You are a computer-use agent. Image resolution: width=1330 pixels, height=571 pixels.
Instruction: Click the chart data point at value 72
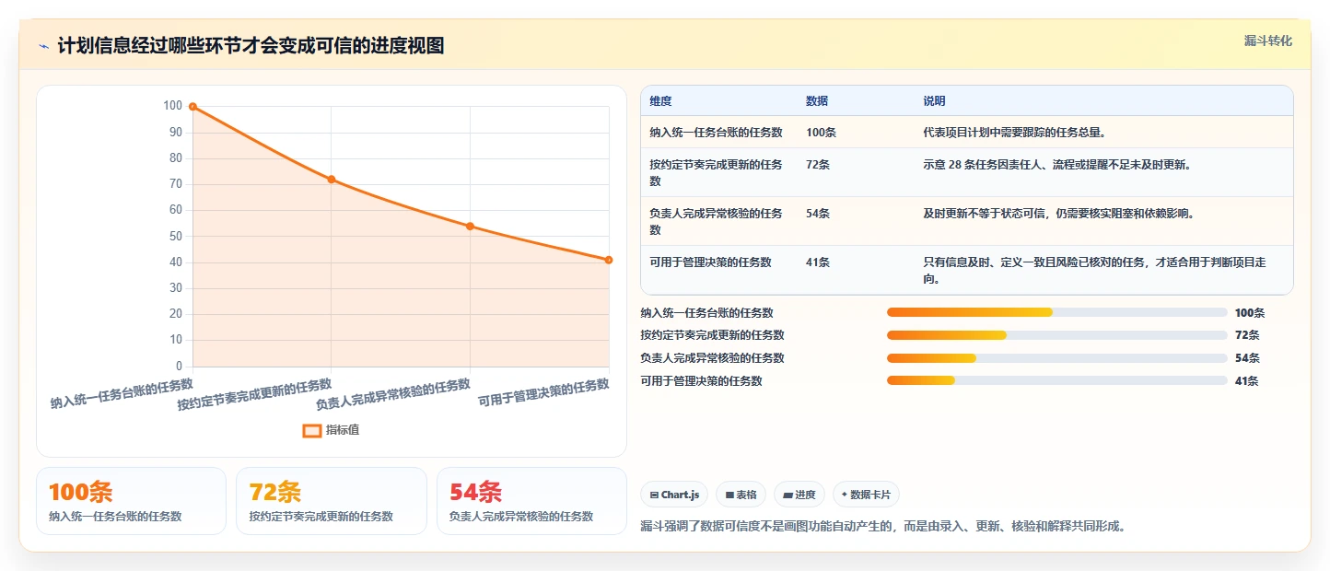click(331, 180)
